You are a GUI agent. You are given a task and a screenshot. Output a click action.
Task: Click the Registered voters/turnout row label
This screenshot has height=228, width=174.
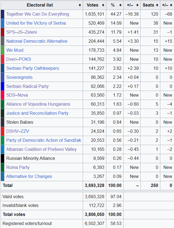(x=27, y=224)
